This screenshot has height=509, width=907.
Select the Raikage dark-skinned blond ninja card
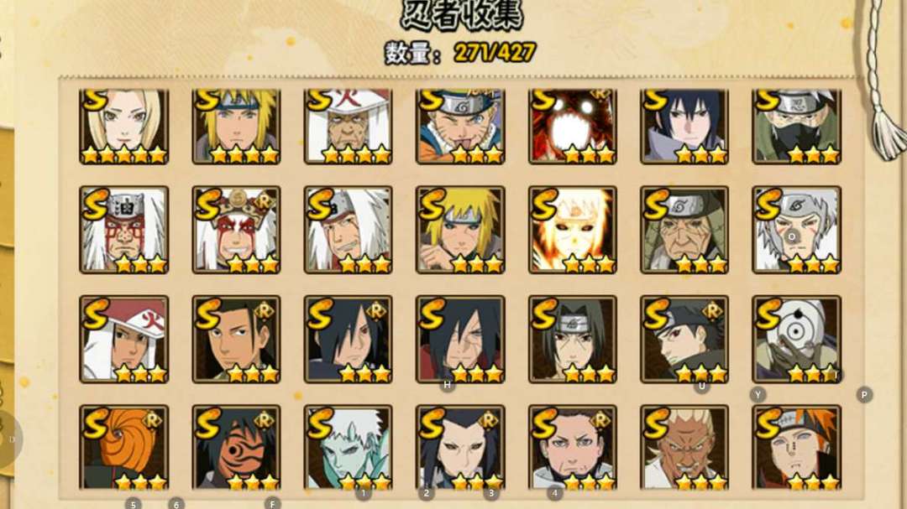684,447
